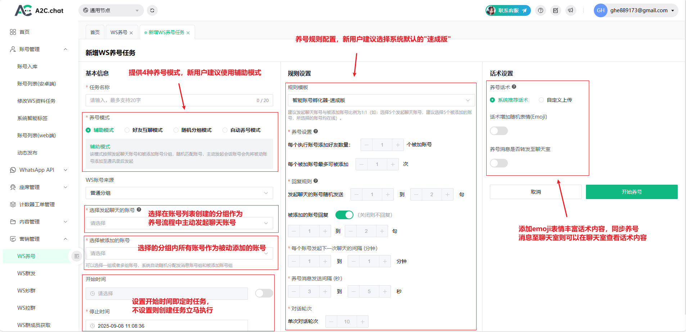Switch to the 首页 tab
Image resolution: width=686 pixels, height=332 pixels.
tap(95, 32)
